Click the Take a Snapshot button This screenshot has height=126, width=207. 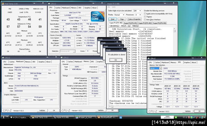tap(134, 19)
